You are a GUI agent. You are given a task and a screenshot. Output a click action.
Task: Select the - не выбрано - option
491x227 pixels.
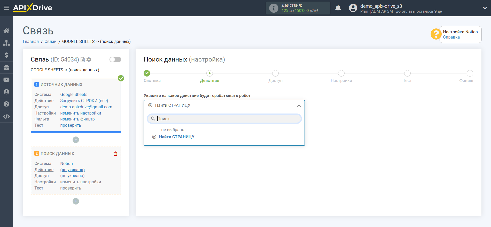pyautogui.click(x=173, y=130)
